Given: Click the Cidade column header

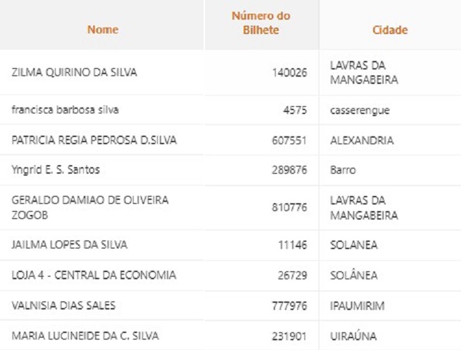Looking at the screenshot, I should 390,29.
